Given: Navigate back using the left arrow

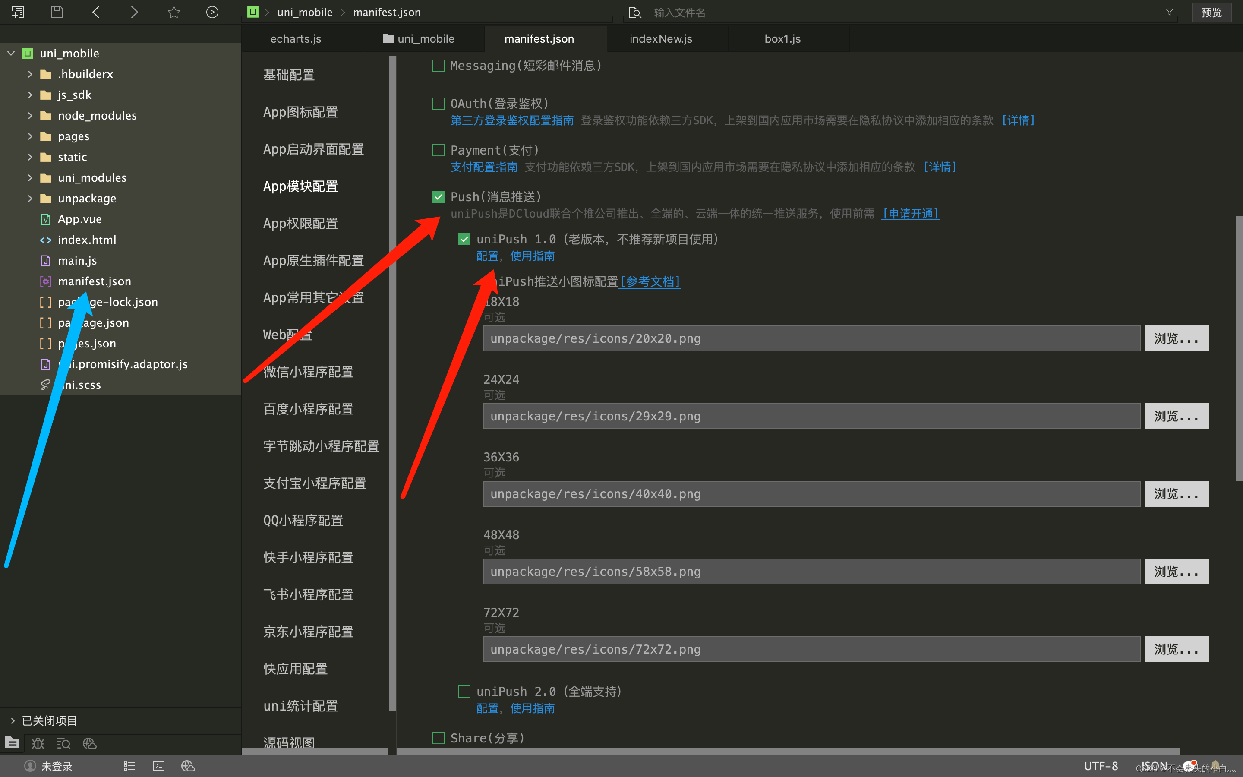Looking at the screenshot, I should [x=95, y=12].
